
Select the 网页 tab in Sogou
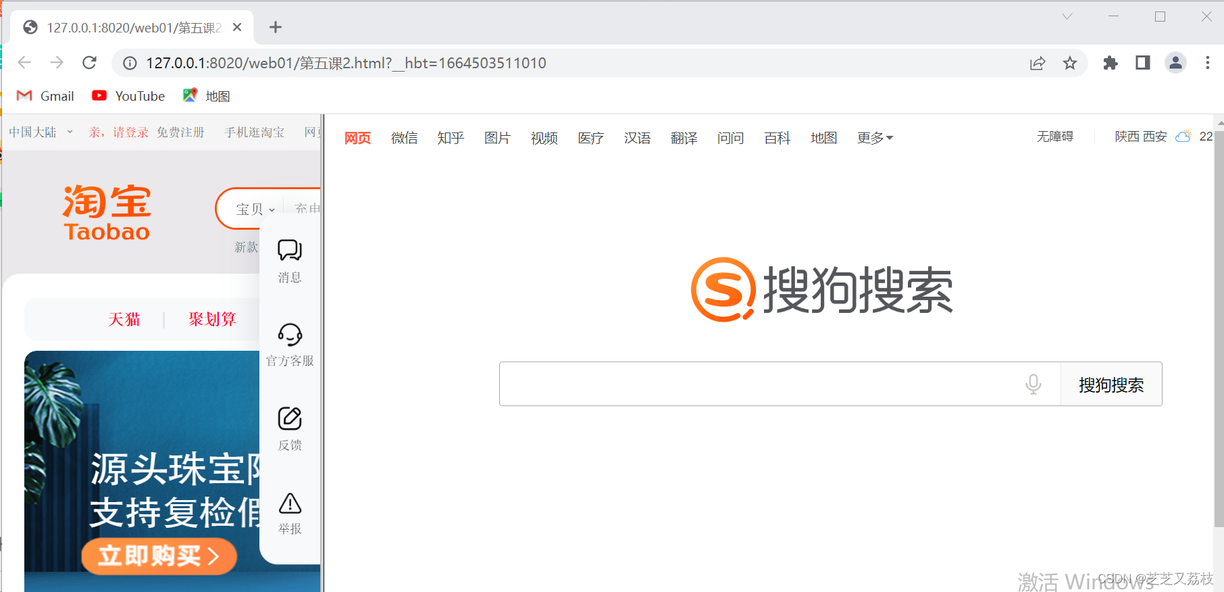coord(357,138)
